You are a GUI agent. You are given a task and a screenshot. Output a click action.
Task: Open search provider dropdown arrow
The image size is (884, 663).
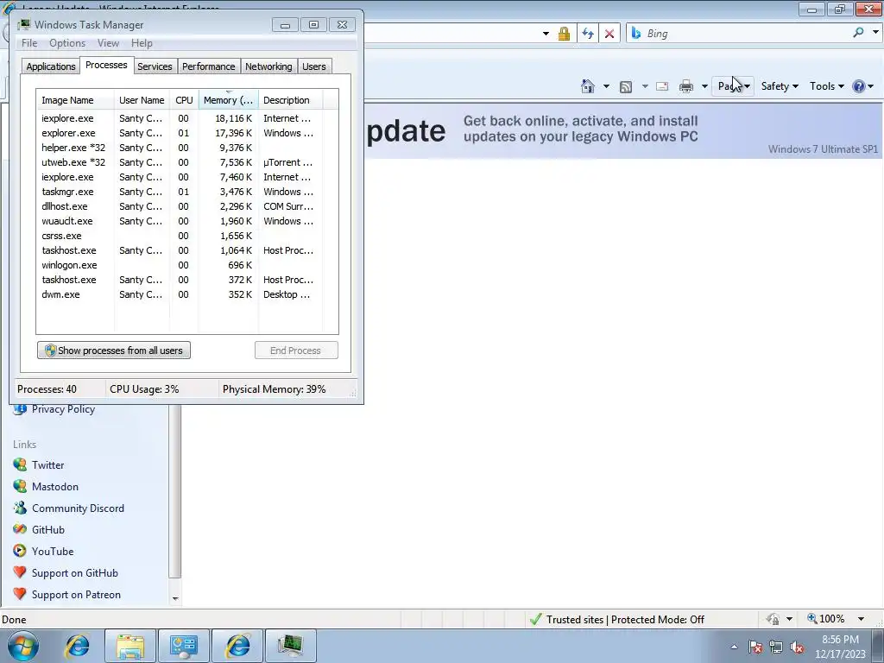(x=875, y=32)
